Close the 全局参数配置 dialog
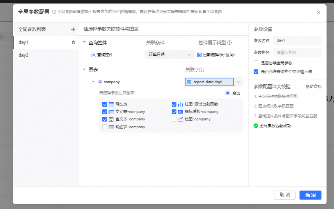Viewport: 334px width, 209px height. 318,13
